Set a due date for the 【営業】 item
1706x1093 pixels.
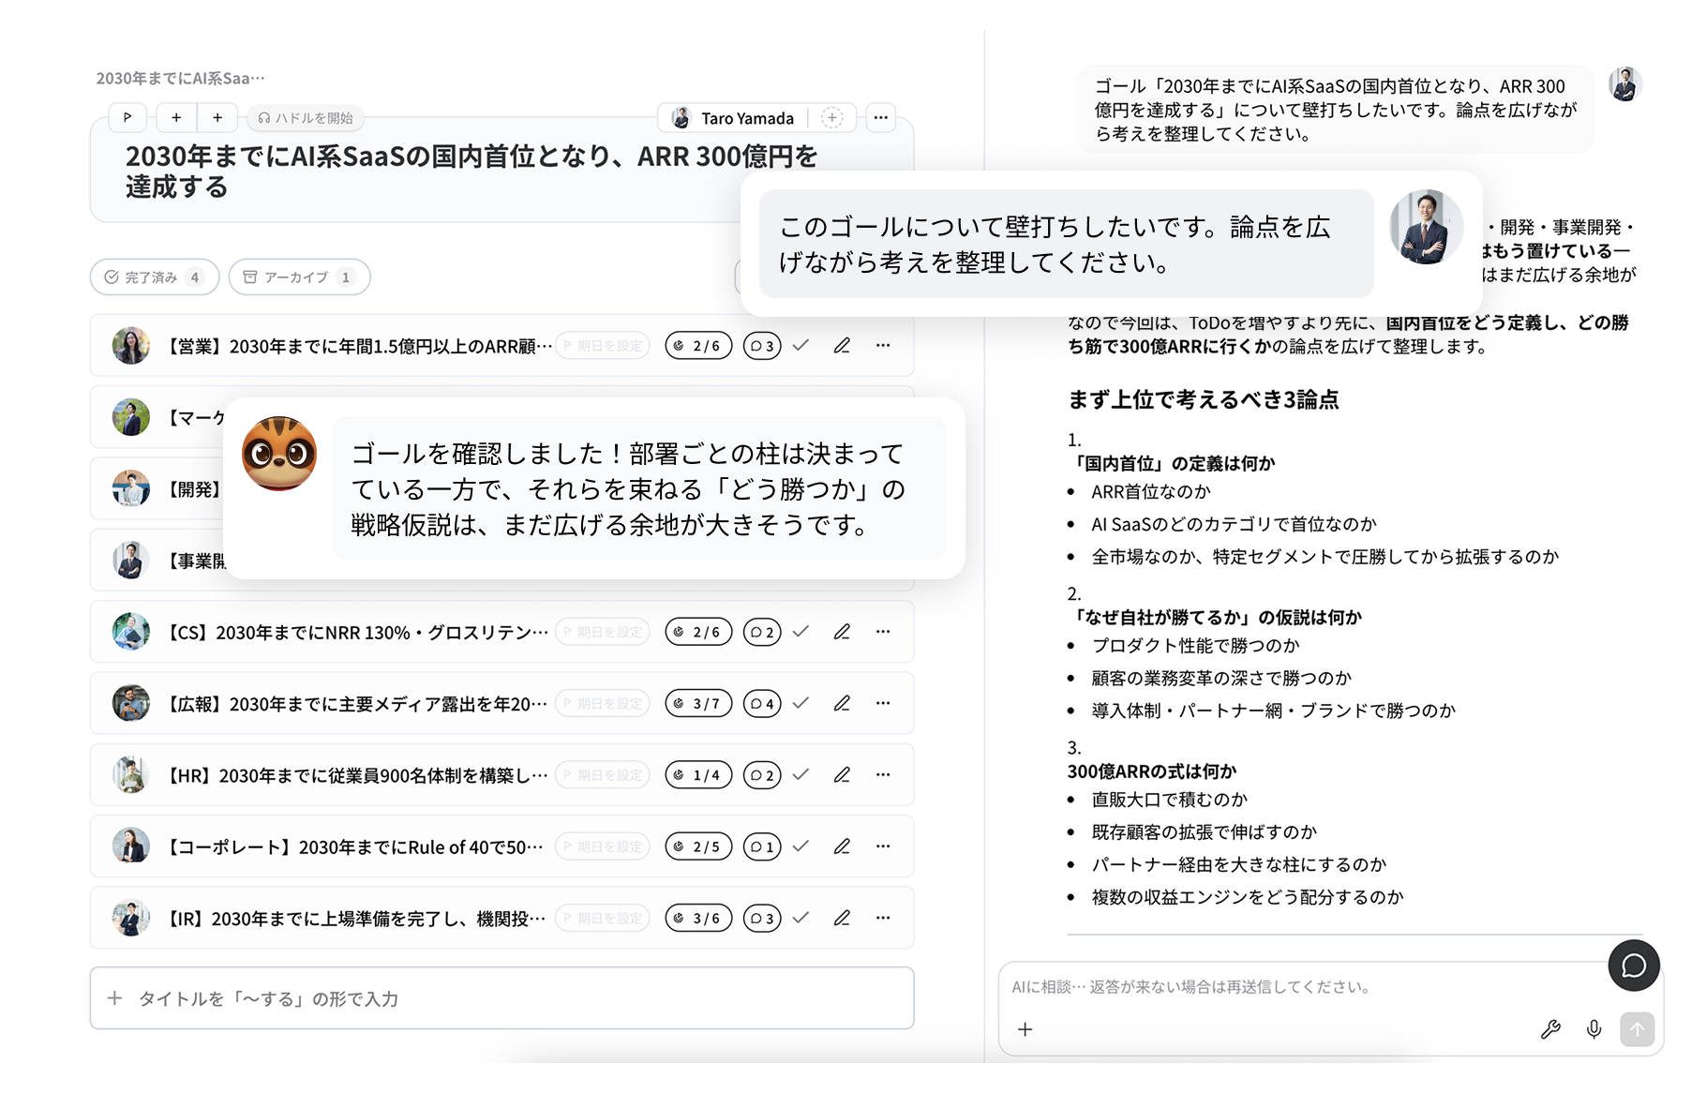point(603,346)
